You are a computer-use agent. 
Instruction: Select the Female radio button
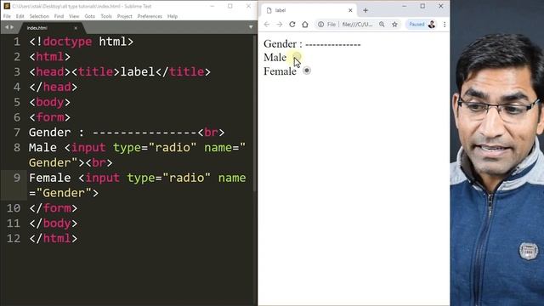point(307,71)
